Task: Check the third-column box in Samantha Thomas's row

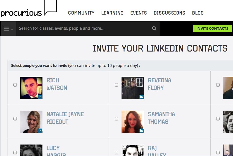Action: (x=218, y=119)
